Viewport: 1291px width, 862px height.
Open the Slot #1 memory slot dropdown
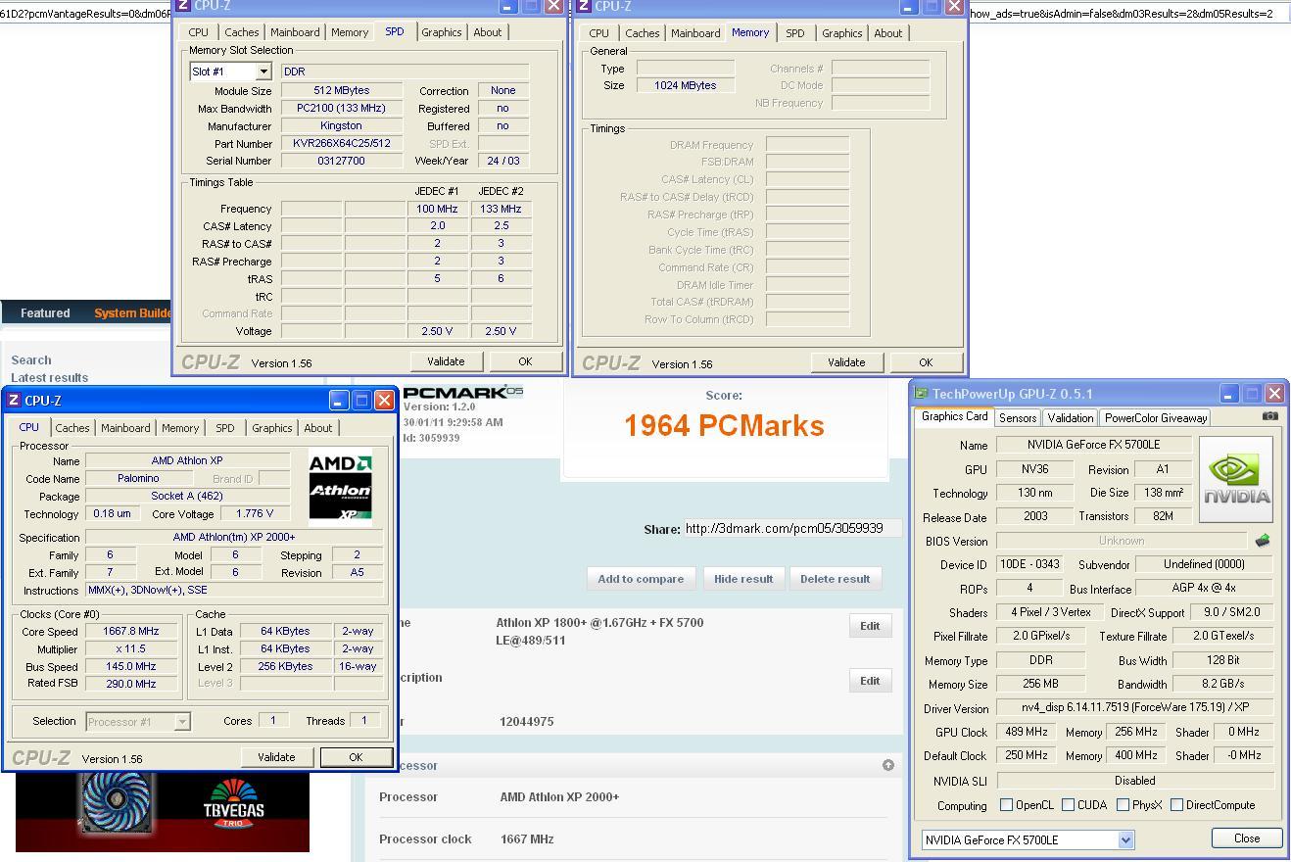(263, 72)
